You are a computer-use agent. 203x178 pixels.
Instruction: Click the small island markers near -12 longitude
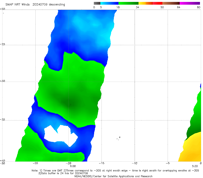(119, 138)
